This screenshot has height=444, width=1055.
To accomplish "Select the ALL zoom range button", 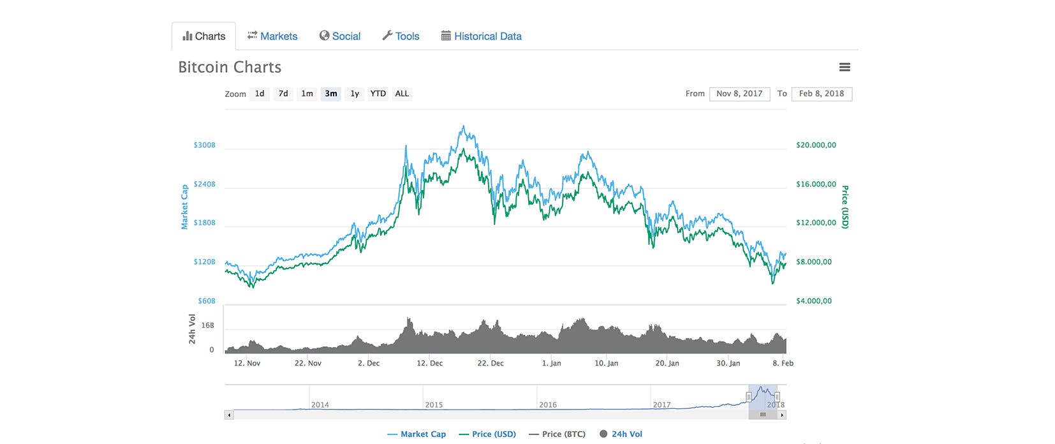I will (401, 93).
